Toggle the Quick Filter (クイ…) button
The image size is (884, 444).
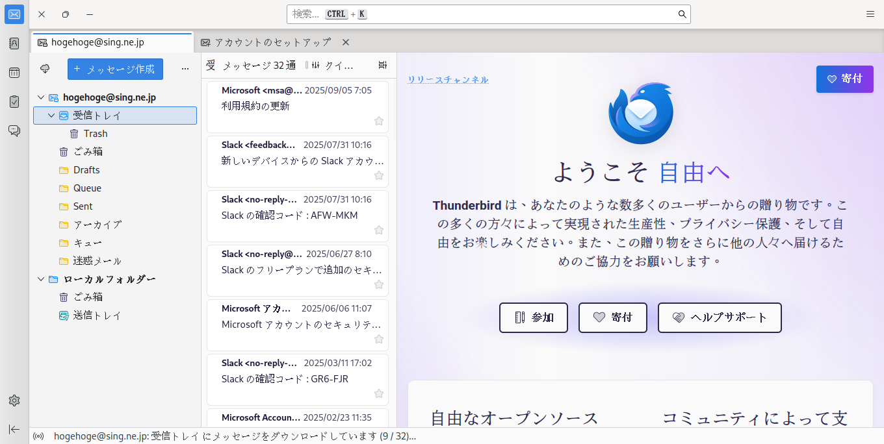[332, 65]
